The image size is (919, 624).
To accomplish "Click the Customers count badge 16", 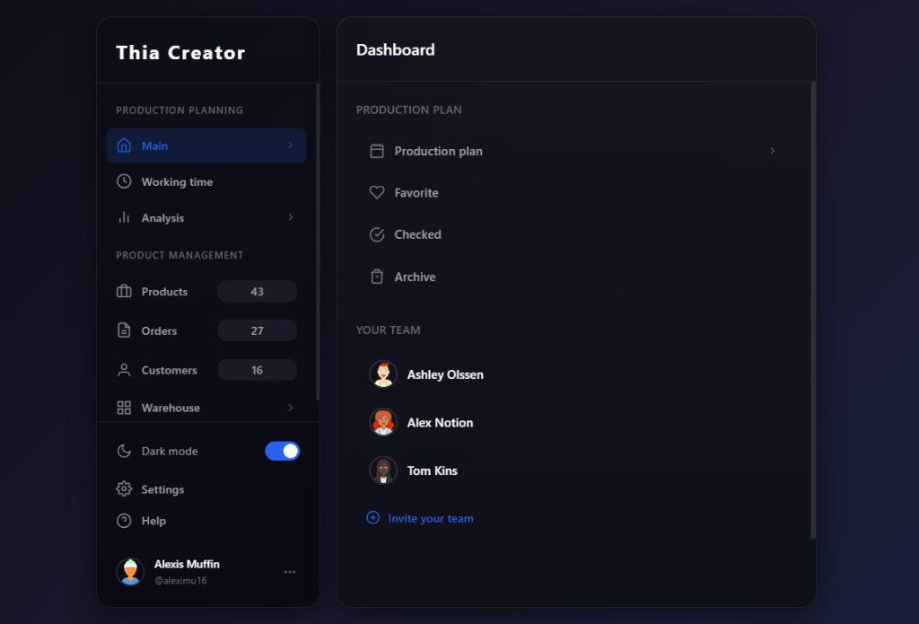I will (258, 370).
